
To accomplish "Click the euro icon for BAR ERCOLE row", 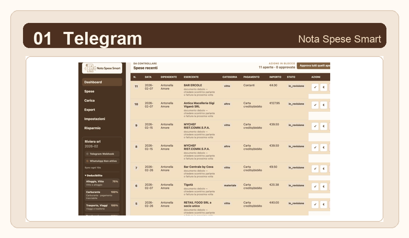I will tap(324, 88).
